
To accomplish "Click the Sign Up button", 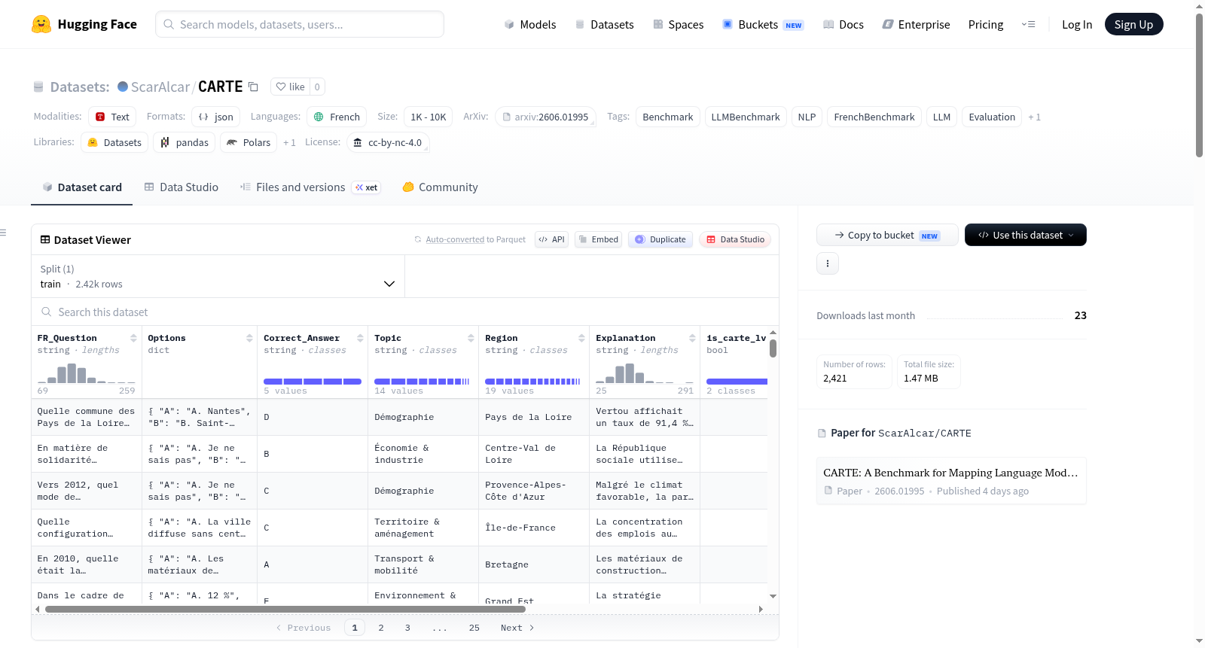I will coord(1133,24).
